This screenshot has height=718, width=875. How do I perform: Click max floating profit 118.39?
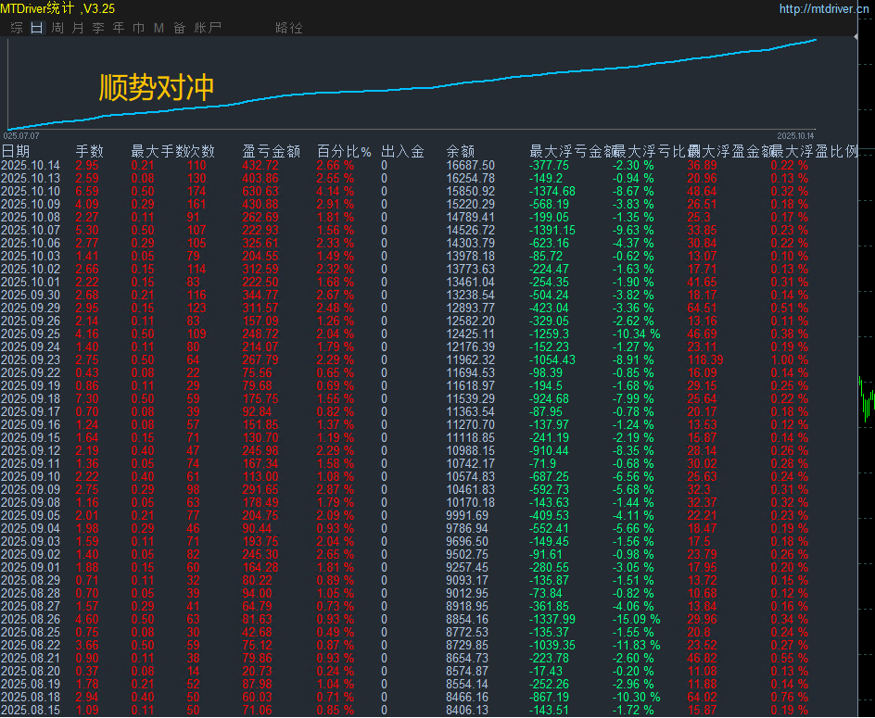[x=705, y=359]
